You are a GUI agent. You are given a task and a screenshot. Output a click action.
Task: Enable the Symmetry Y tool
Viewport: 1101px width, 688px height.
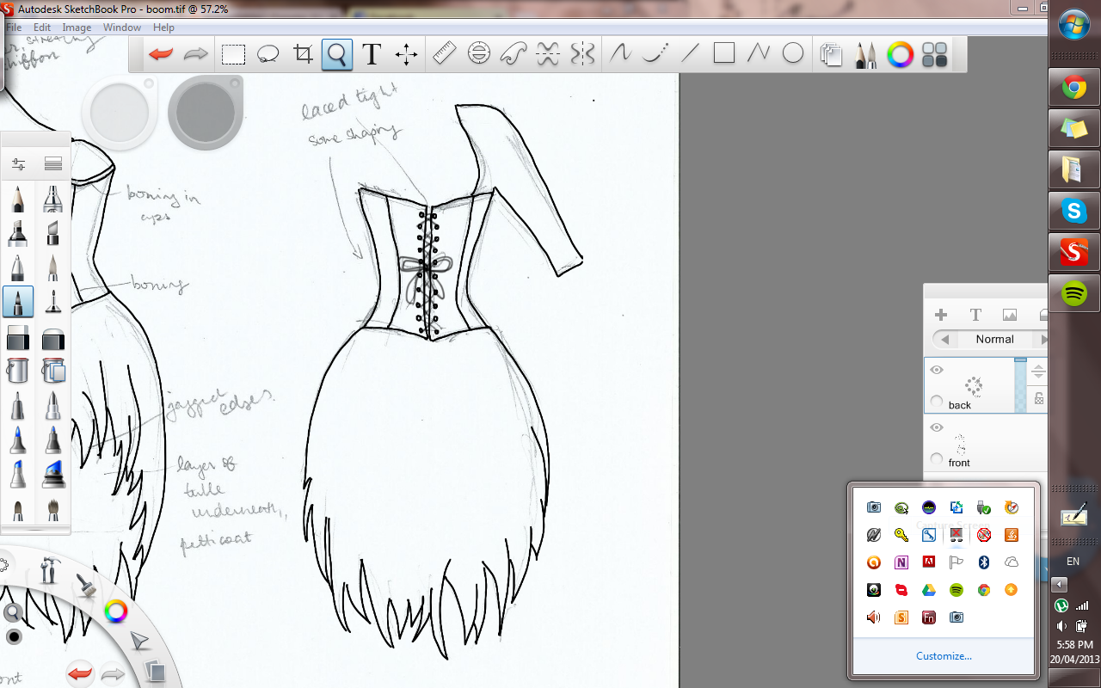[x=582, y=55]
